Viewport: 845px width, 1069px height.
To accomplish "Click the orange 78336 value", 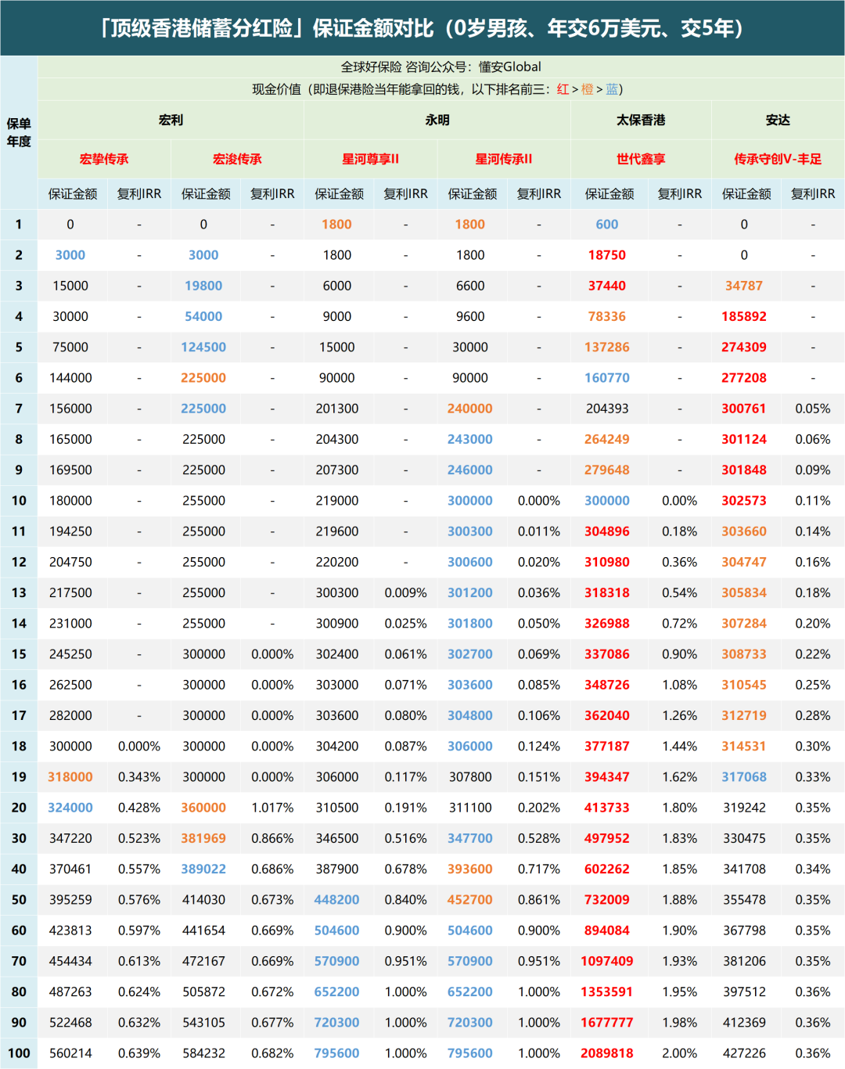I will [x=607, y=316].
